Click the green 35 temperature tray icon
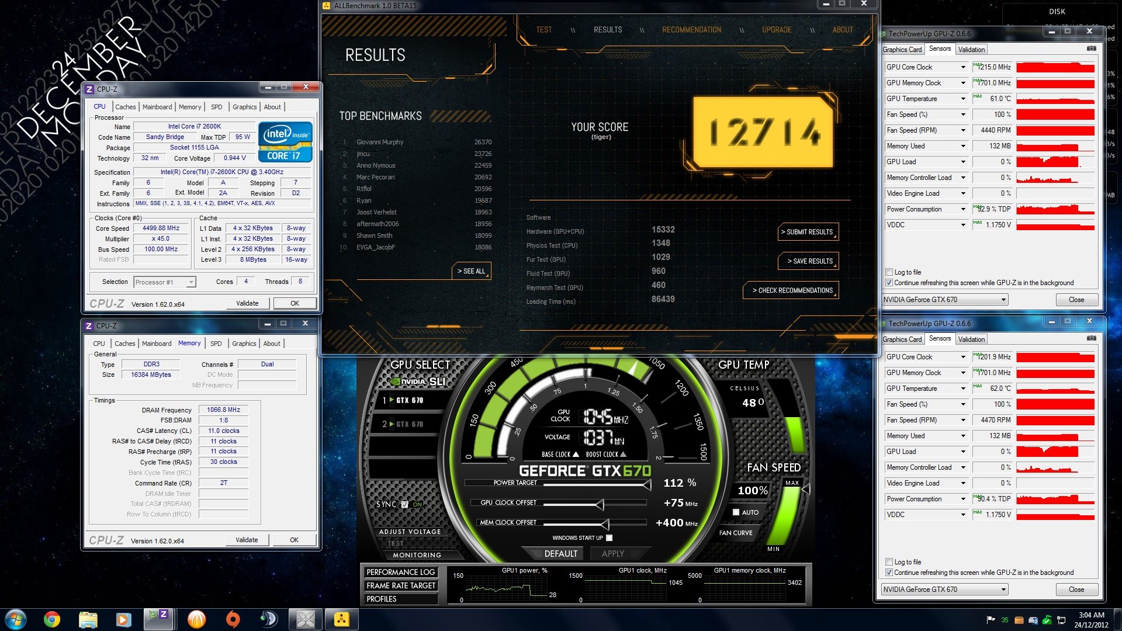 pos(1005,620)
